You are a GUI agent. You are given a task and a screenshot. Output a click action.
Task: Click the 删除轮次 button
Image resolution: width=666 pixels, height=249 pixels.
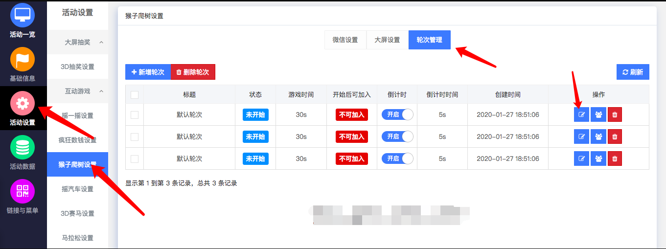(x=193, y=72)
